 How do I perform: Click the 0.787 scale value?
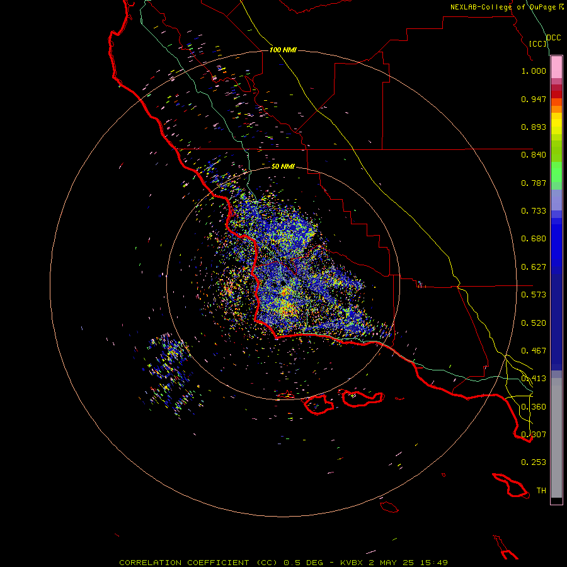tap(534, 183)
